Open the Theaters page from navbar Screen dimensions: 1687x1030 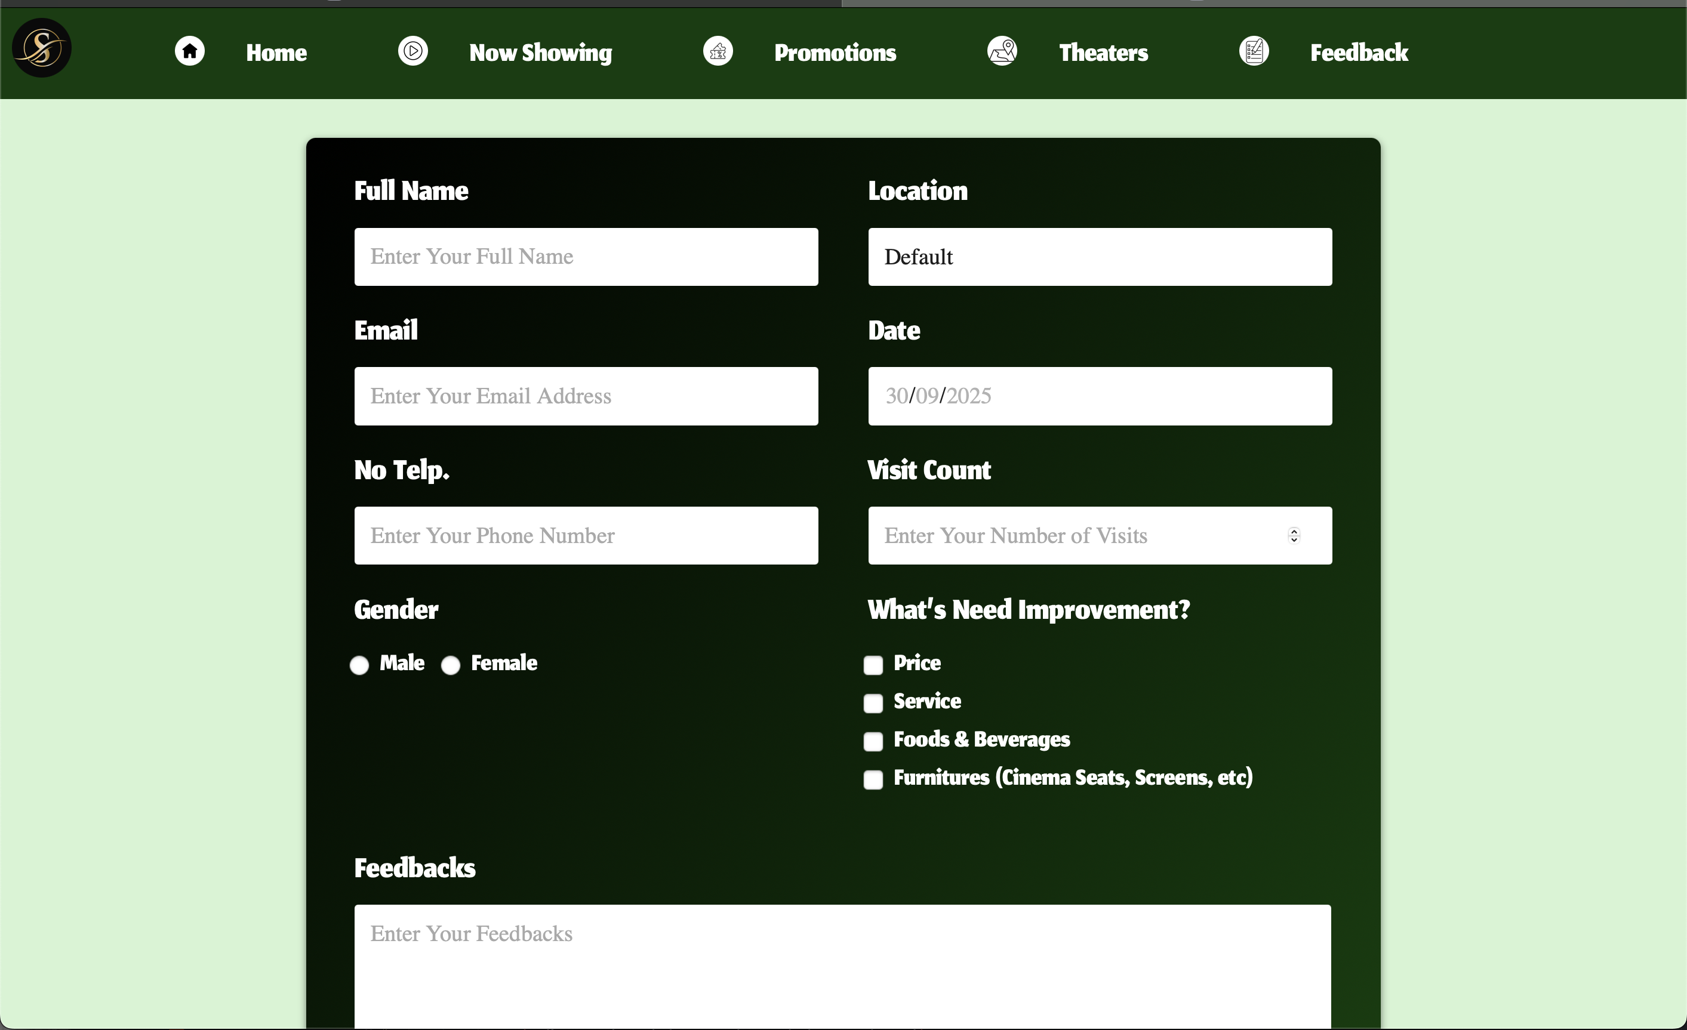pyautogui.click(x=1103, y=52)
